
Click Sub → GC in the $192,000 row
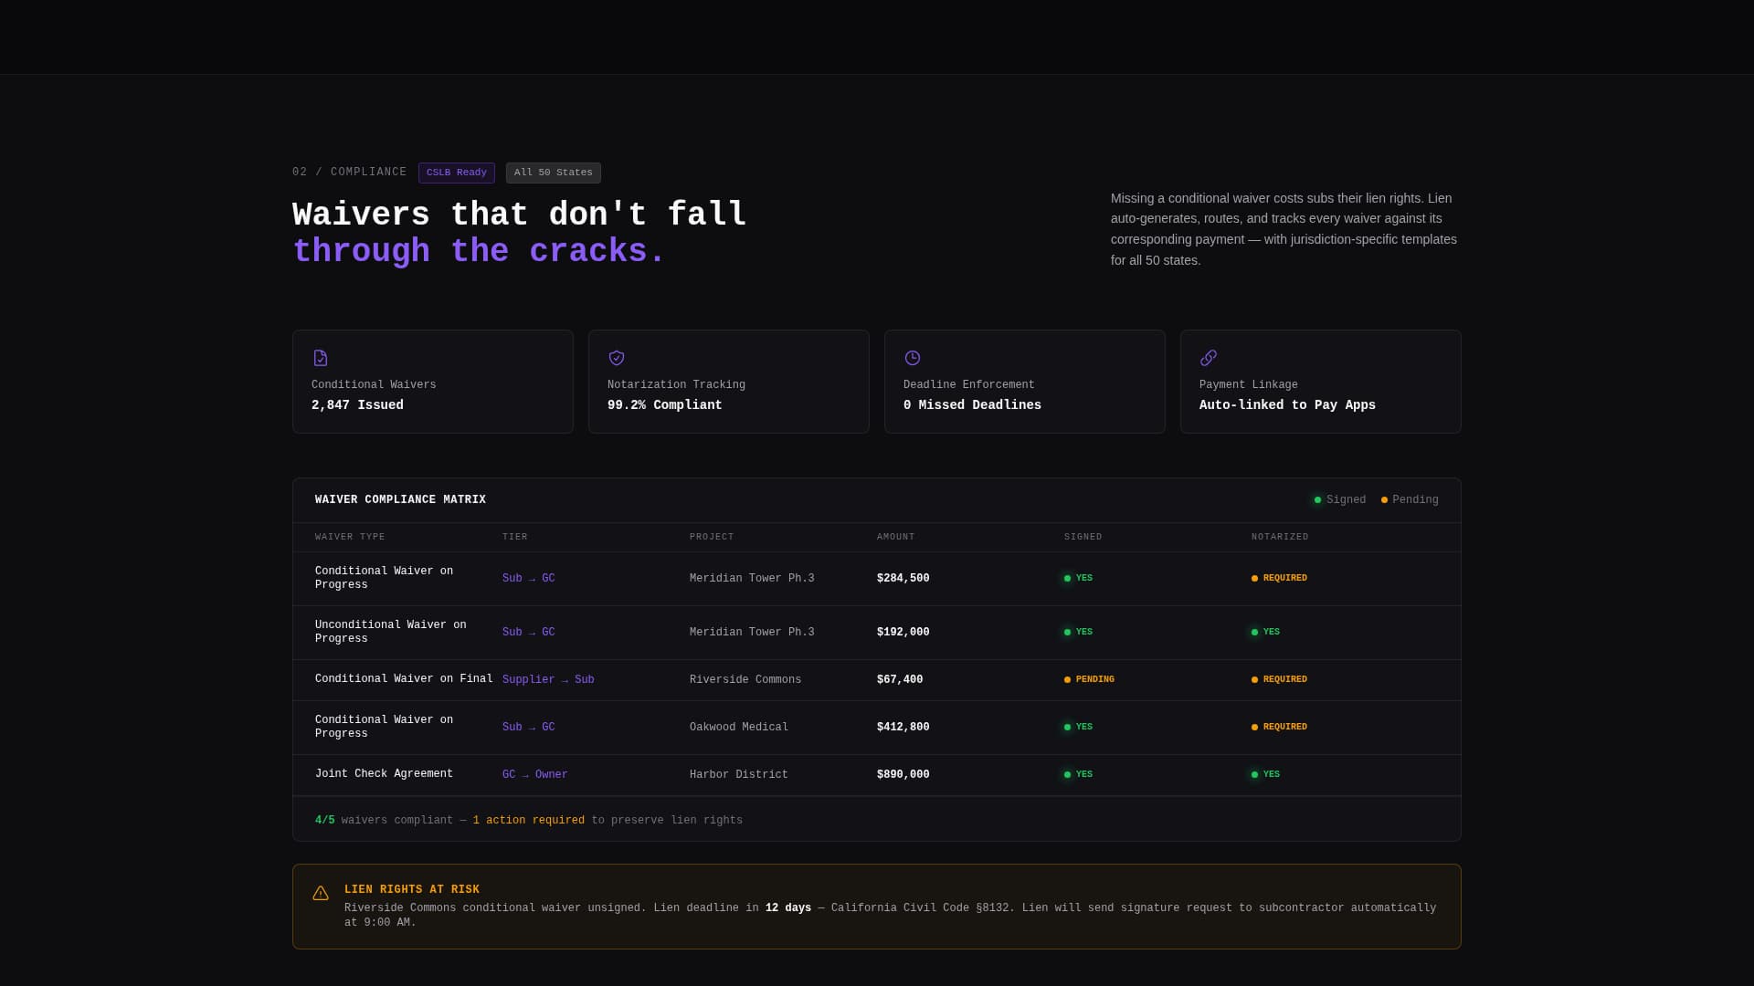(x=529, y=633)
